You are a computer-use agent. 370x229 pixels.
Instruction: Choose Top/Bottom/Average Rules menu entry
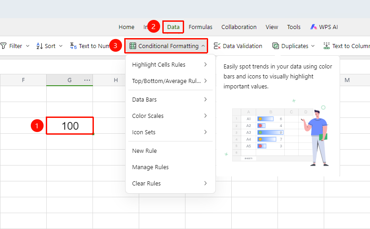[170, 81]
